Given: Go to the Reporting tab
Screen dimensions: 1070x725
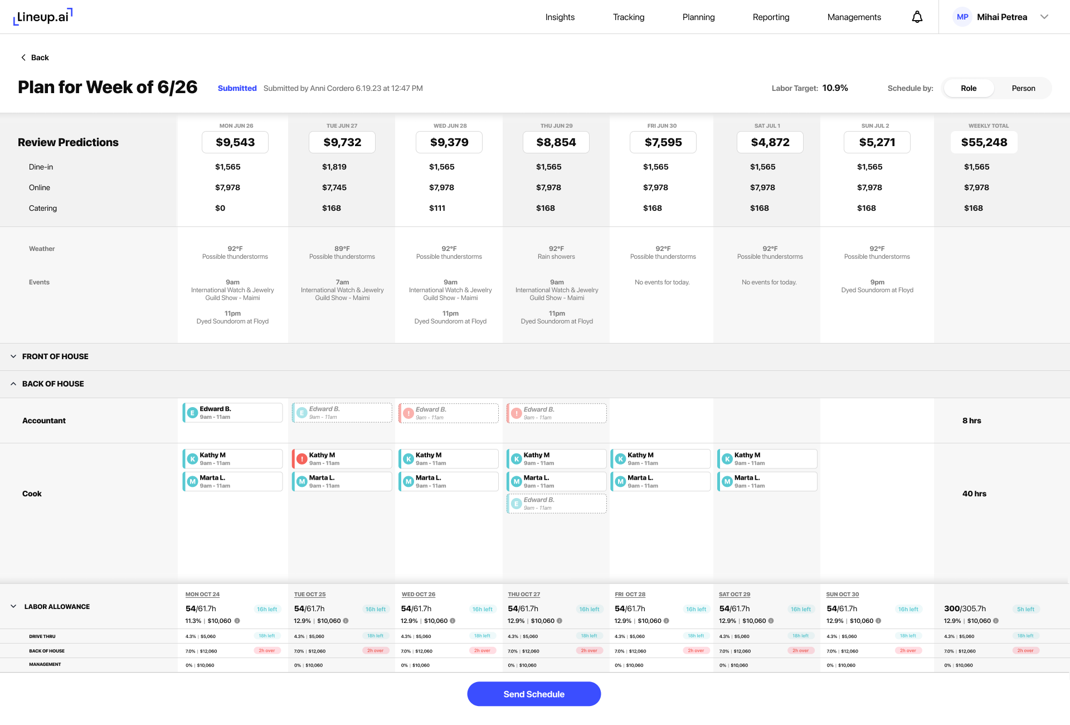Looking at the screenshot, I should coord(771,17).
